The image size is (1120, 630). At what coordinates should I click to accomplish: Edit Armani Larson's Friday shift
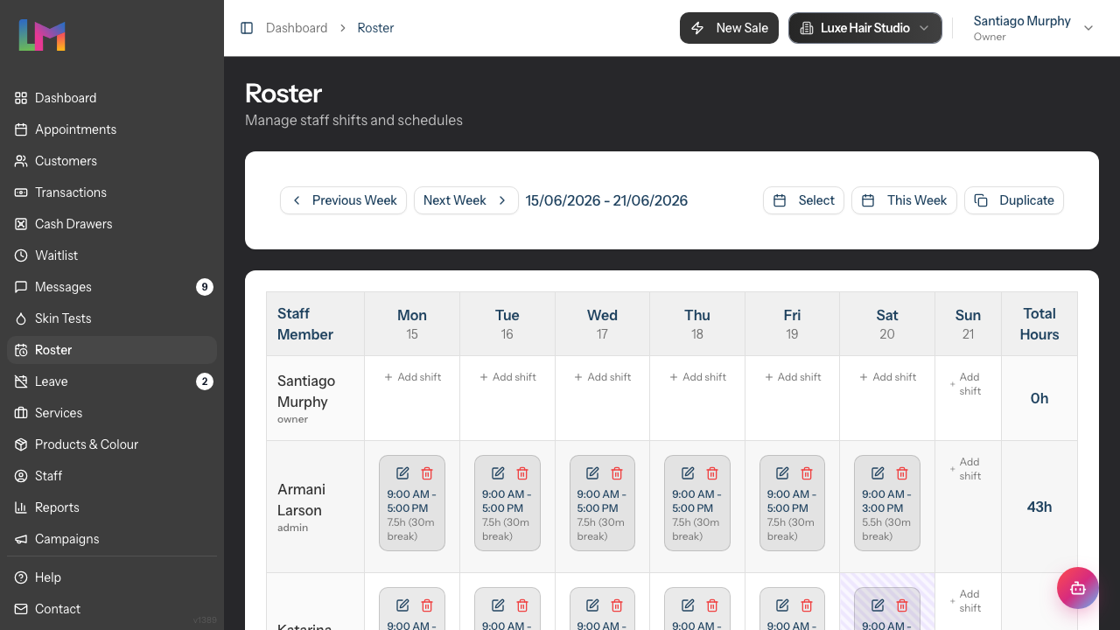[x=782, y=473]
